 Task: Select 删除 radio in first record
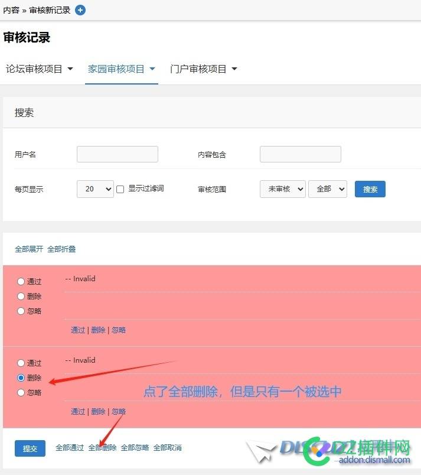pos(21,296)
